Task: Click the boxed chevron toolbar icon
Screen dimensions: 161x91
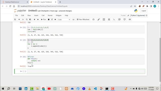Action: click(x=104, y=19)
